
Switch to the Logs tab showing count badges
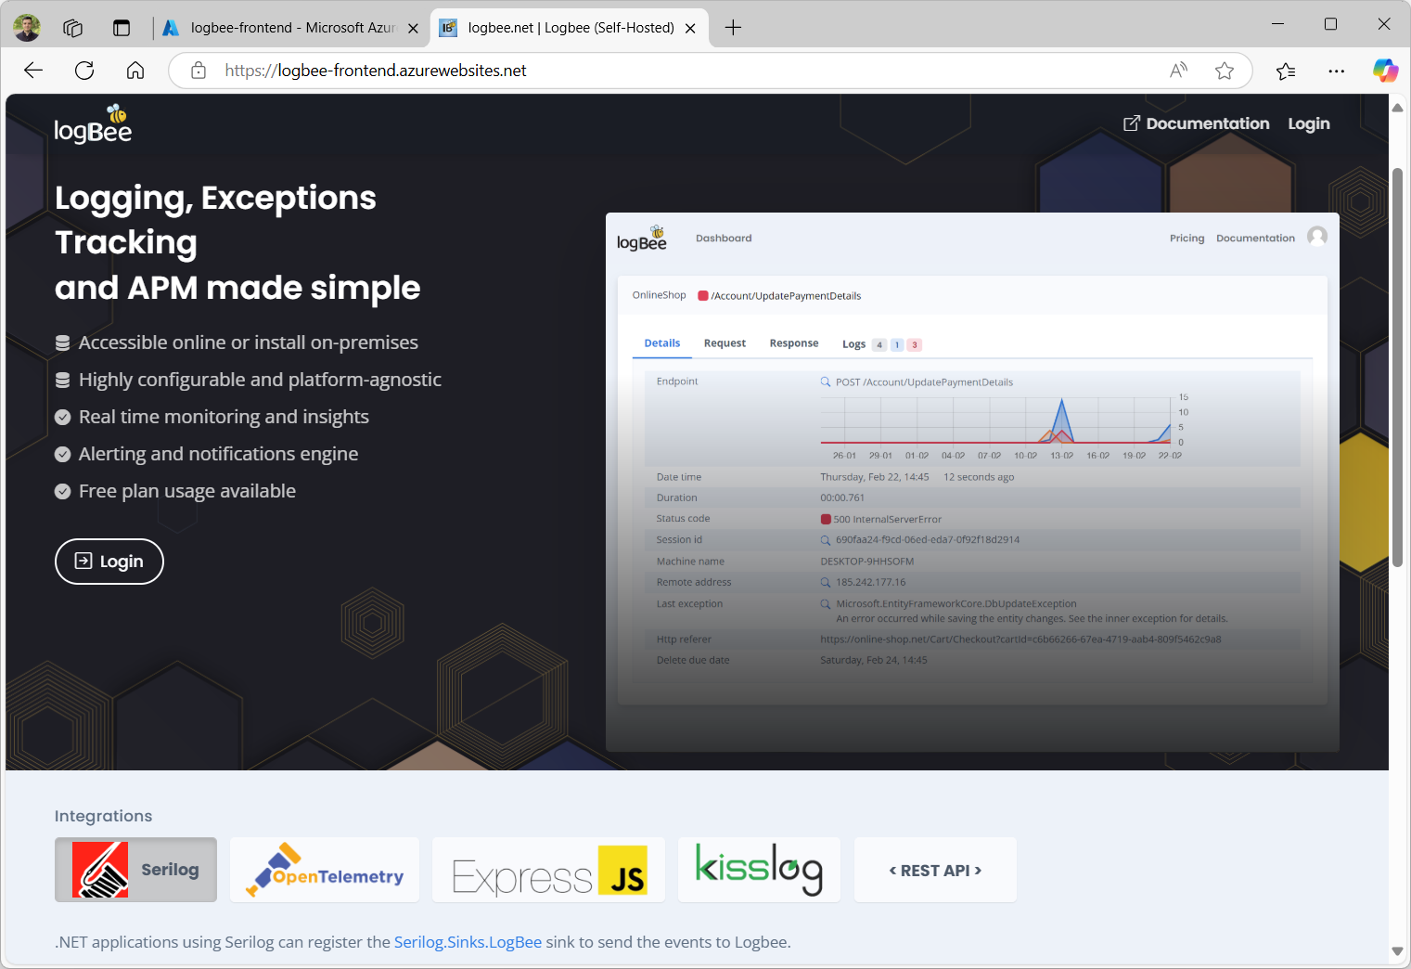853,343
